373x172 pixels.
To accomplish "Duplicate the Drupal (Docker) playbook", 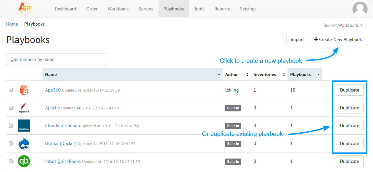I will [x=349, y=143].
